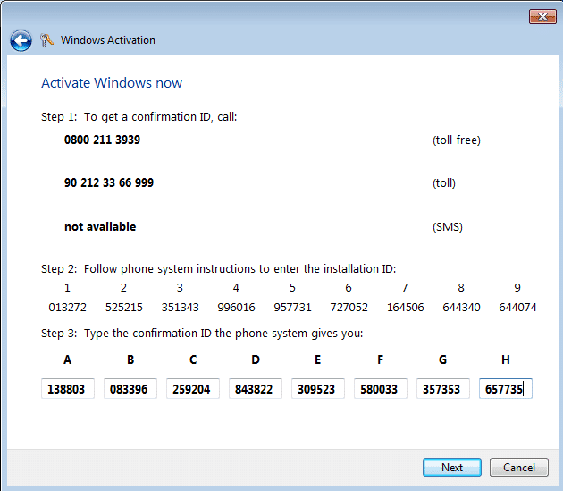Click installation ID group 351343
Image resolution: width=563 pixels, height=491 pixels.
pos(180,308)
